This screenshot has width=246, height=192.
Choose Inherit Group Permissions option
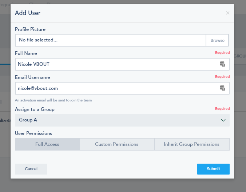[x=192, y=144]
